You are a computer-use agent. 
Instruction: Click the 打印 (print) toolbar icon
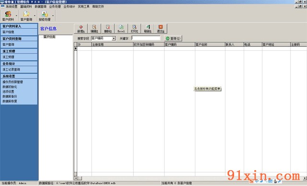[x=134, y=29]
